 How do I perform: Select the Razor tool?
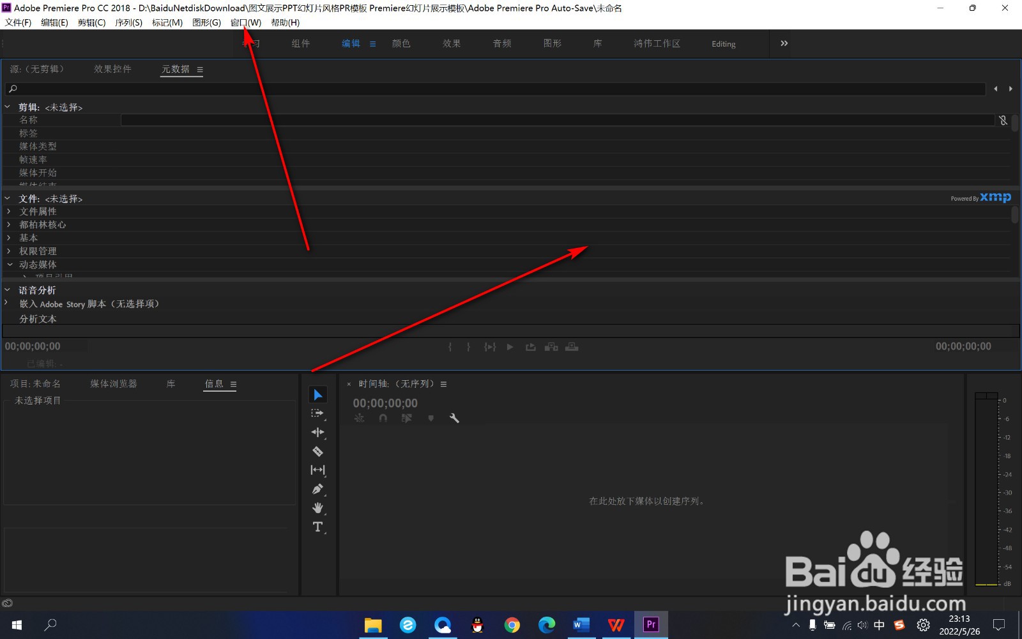317,451
